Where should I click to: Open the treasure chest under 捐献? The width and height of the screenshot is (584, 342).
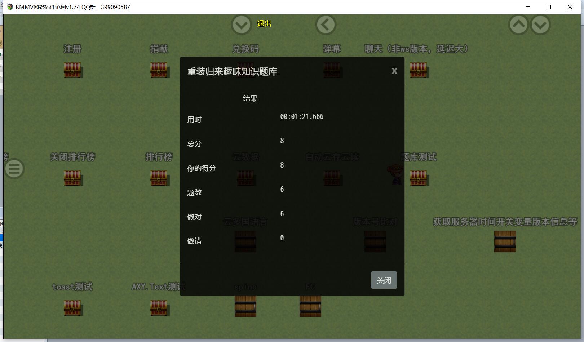159,70
